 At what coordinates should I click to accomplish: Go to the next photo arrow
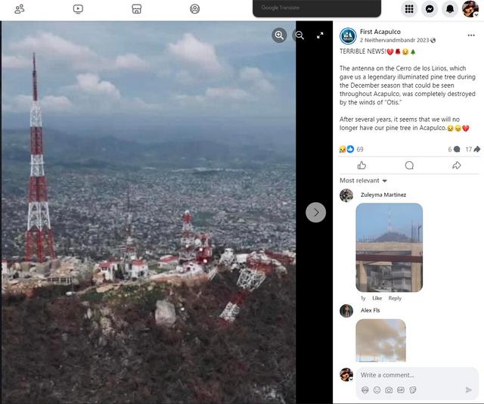(x=315, y=213)
